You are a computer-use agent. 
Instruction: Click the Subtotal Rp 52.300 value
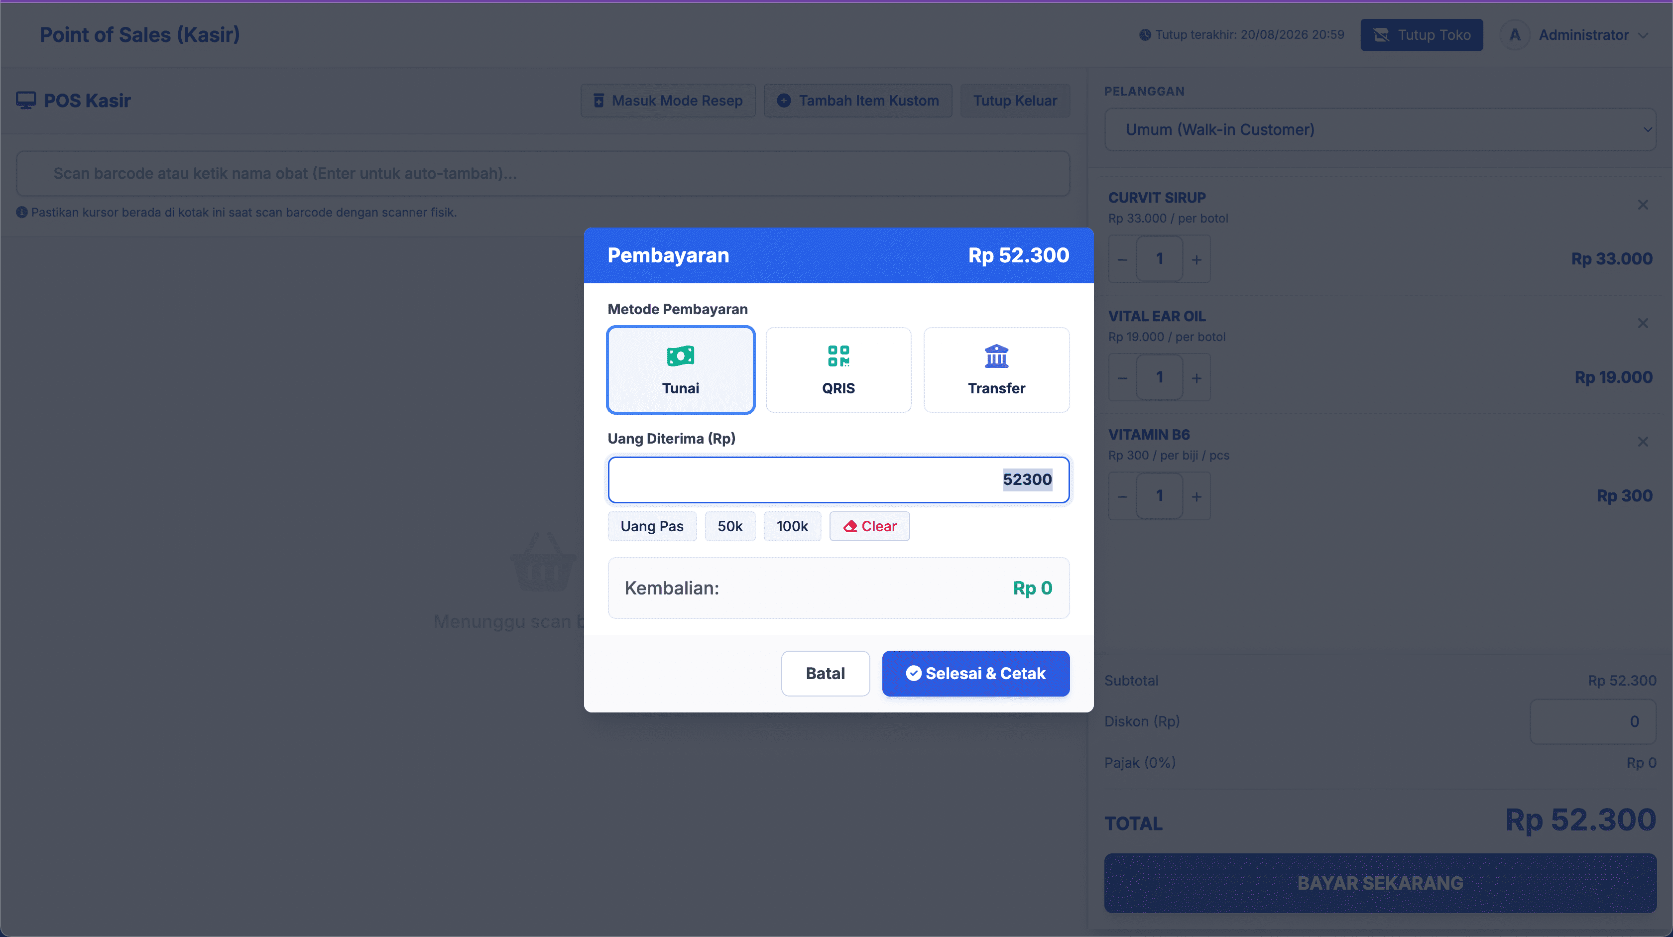(1622, 681)
